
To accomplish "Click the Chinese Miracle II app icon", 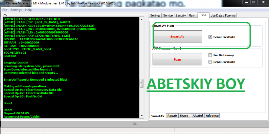I will (x=2, y=4).
